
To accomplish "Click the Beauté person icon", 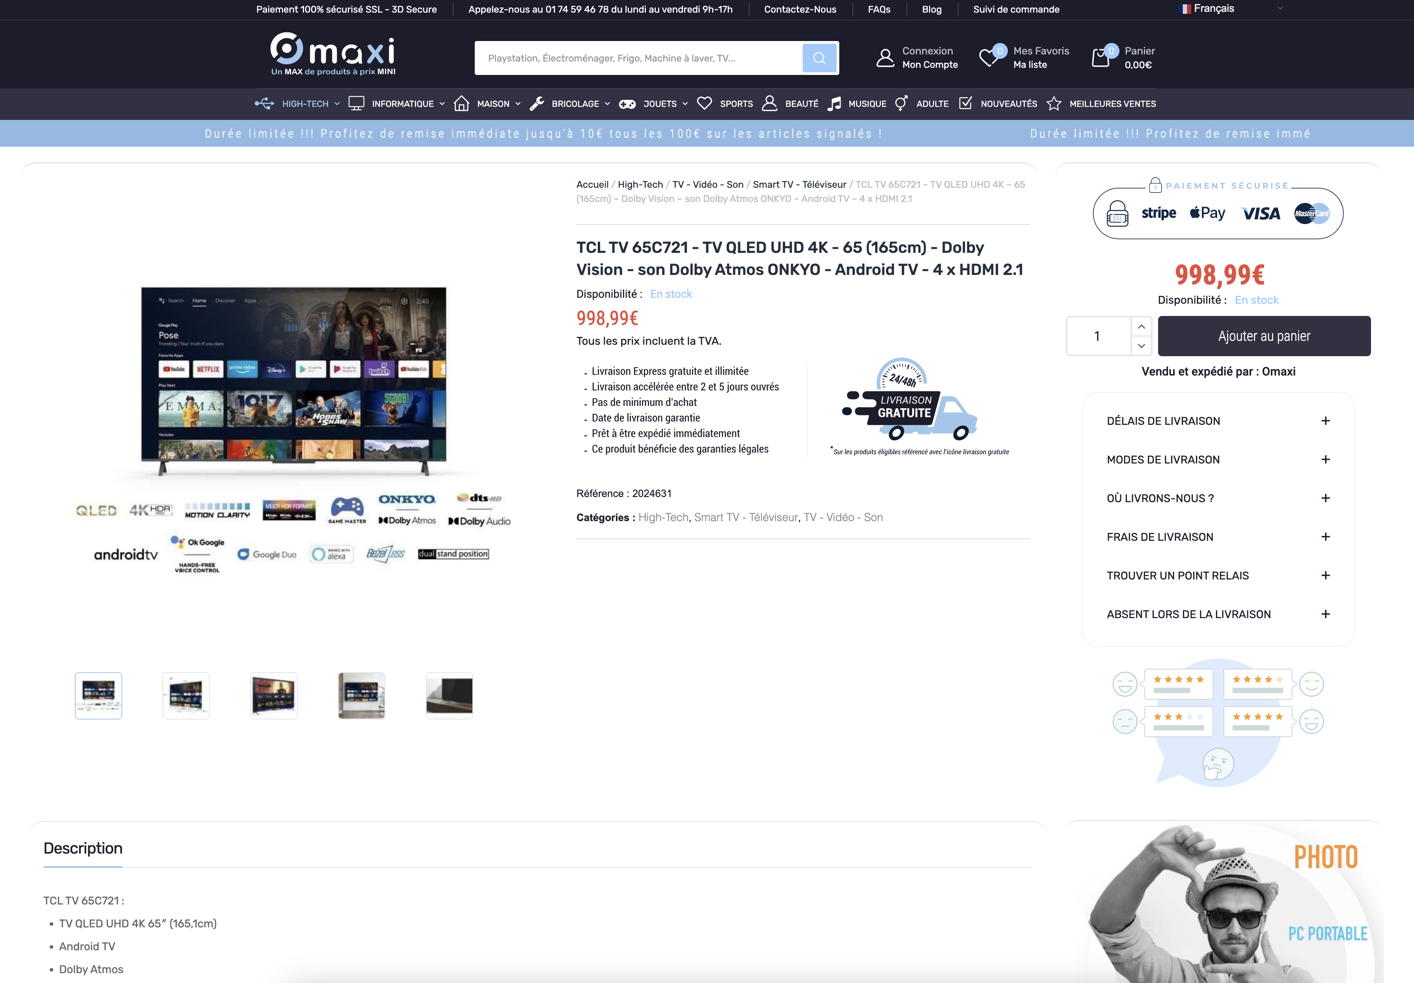I will pos(769,103).
